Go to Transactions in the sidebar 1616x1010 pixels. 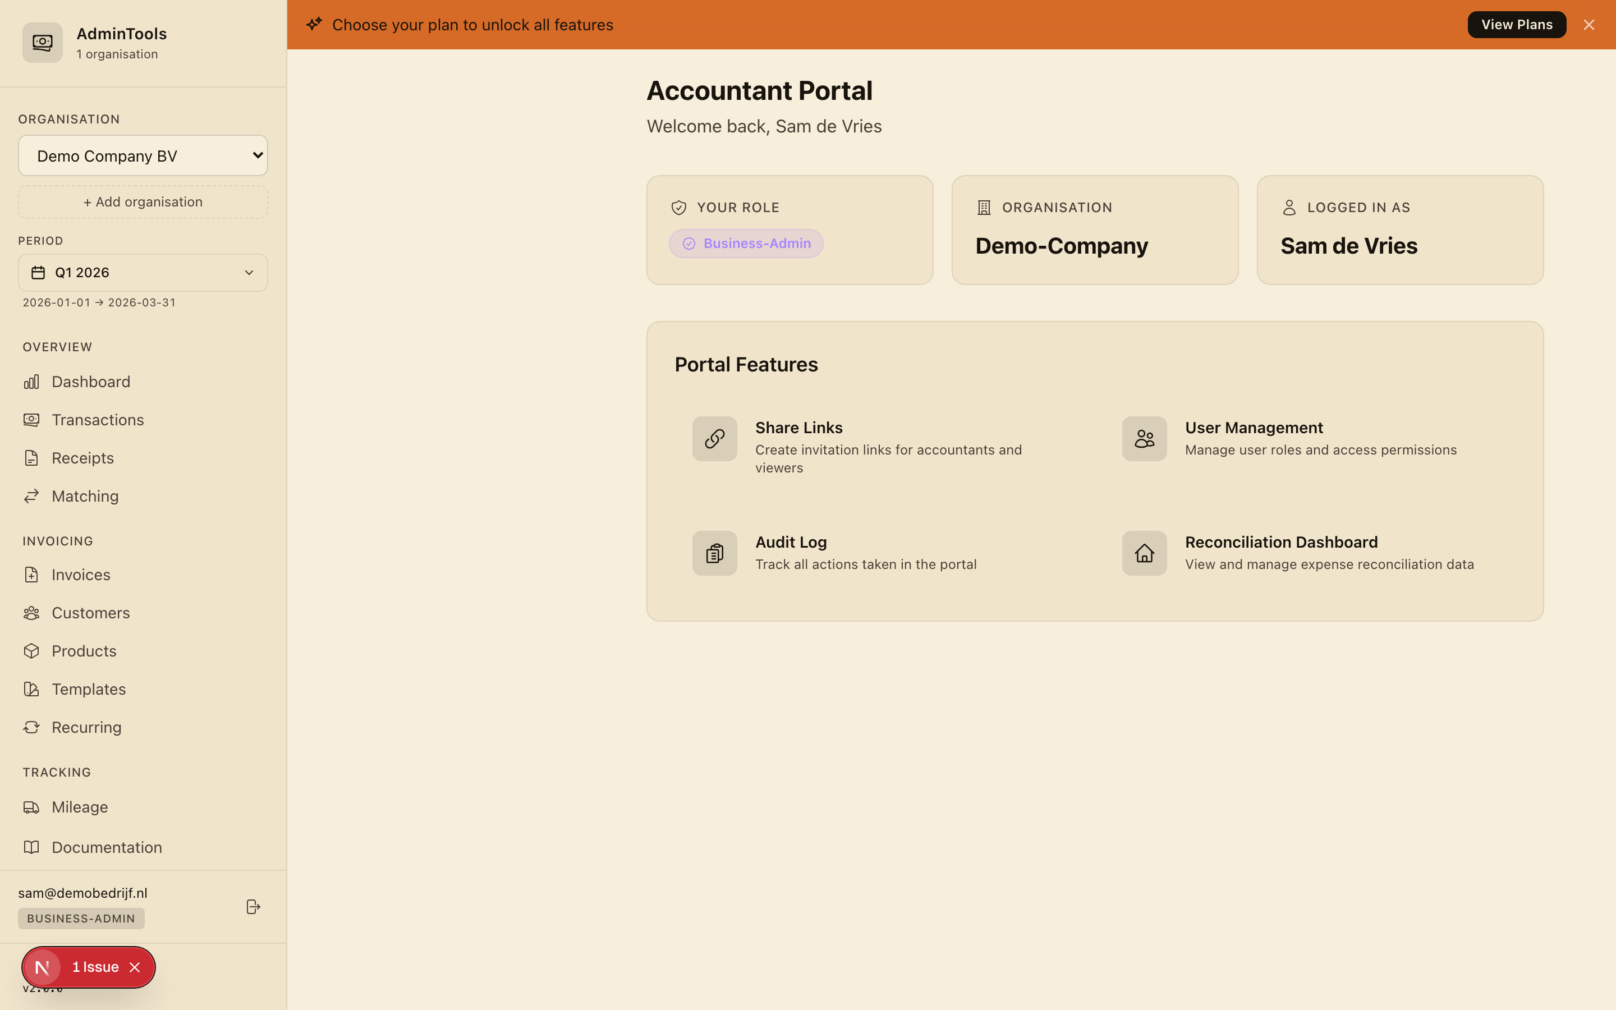143,420
